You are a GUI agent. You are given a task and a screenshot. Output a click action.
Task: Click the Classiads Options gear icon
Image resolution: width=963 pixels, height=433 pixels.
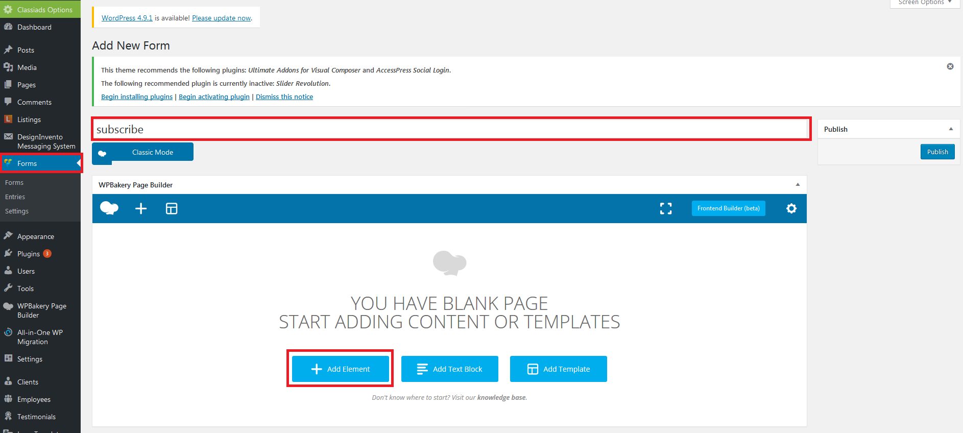8,9
